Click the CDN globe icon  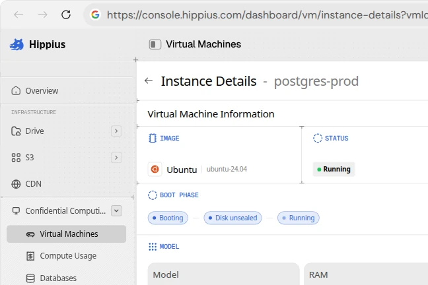pyautogui.click(x=16, y=184)
